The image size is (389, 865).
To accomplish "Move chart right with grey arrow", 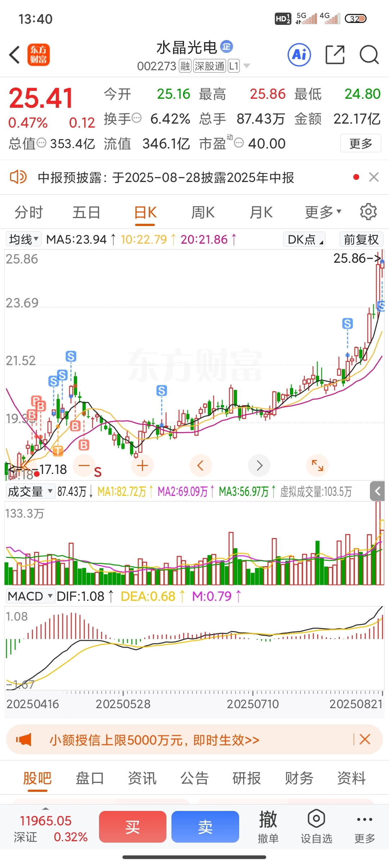I will (259, 465).
